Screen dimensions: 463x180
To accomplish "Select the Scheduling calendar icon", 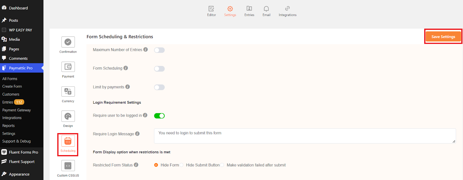I will click(68, 141).
